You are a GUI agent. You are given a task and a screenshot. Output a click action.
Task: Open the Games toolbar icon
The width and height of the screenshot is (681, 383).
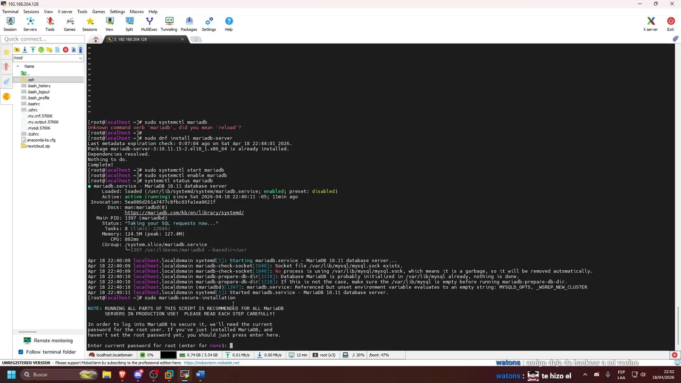click(70, 24)
